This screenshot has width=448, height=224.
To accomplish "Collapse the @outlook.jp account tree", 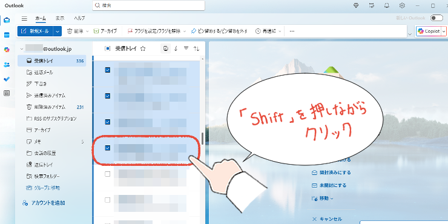I will [21, 49].
